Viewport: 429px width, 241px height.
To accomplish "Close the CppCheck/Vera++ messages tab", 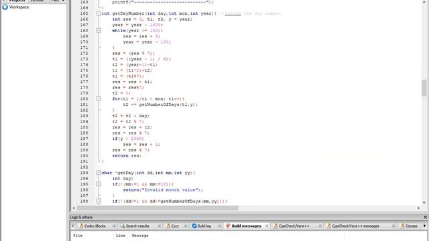I will [393, 226].
